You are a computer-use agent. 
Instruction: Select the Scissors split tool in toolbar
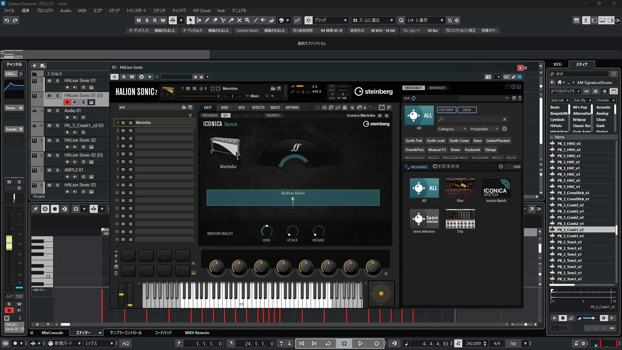pos(223,20)
